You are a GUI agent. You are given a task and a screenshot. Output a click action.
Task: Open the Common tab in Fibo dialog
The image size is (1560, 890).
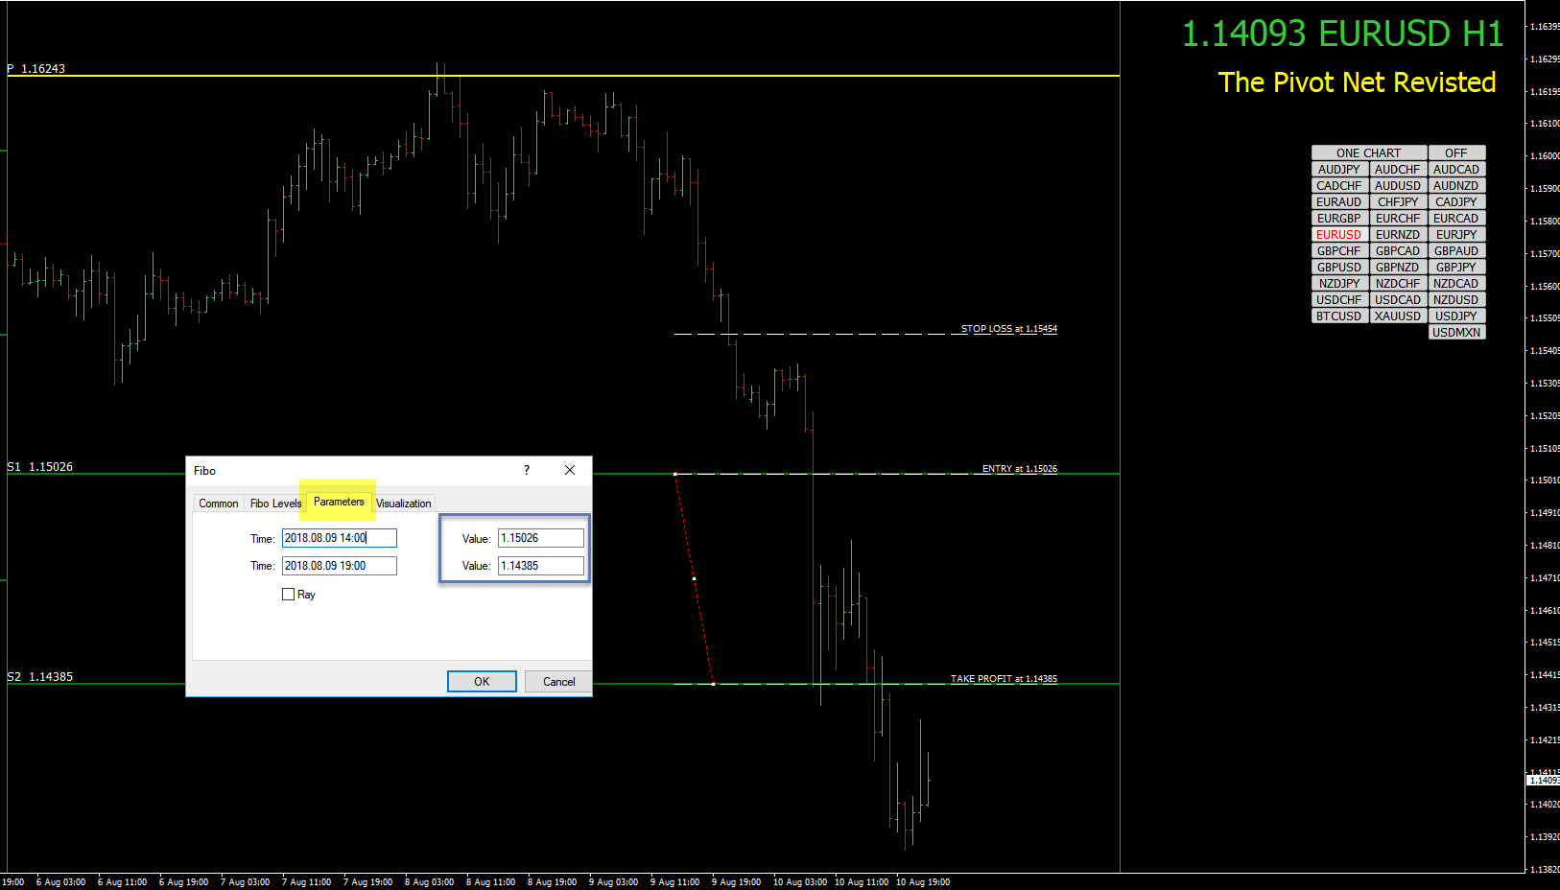pyautogui.click(x=219, y=504)
